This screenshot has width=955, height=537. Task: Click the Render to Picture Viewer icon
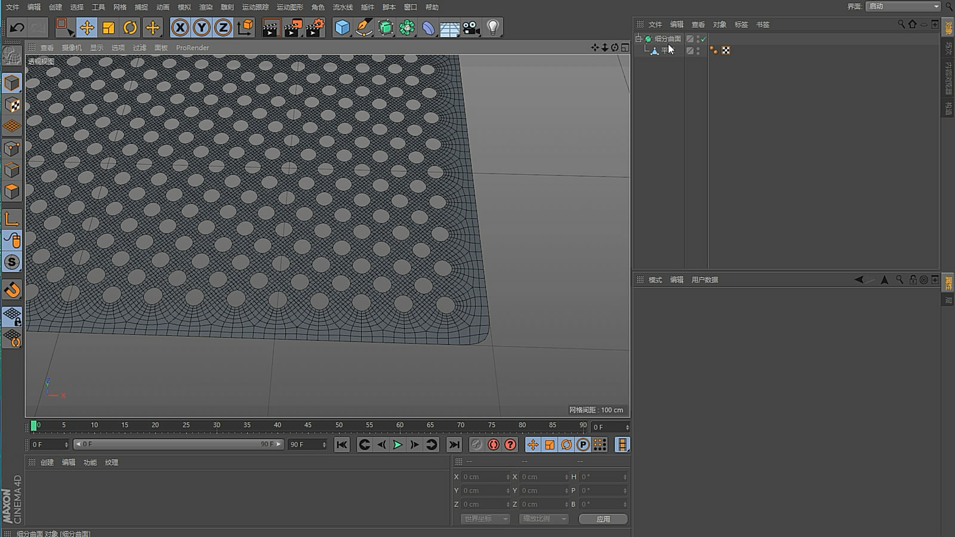(292, 27)
